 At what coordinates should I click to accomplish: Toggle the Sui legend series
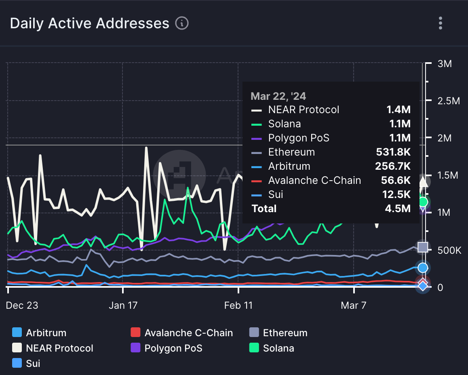tap(26, 363)
